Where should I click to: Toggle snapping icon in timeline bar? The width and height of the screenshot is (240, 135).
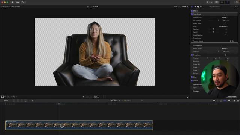[x=225, y=100]
